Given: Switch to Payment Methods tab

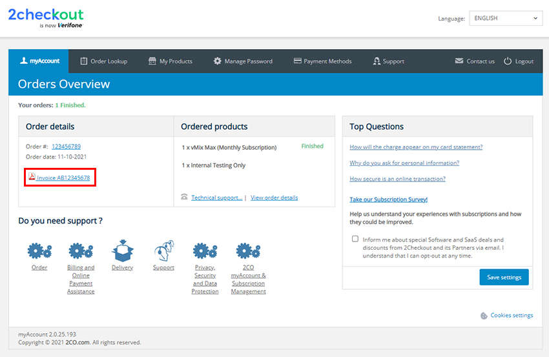Looking at the screenshot, I should (x=322, y=61).
